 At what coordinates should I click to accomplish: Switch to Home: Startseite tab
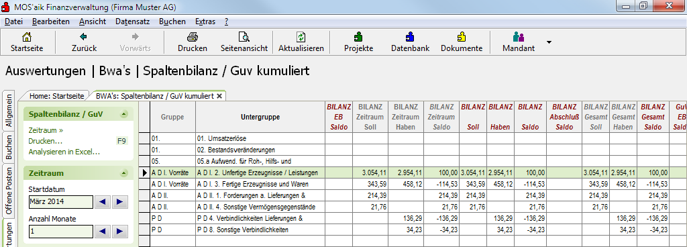tap(57, 95)
